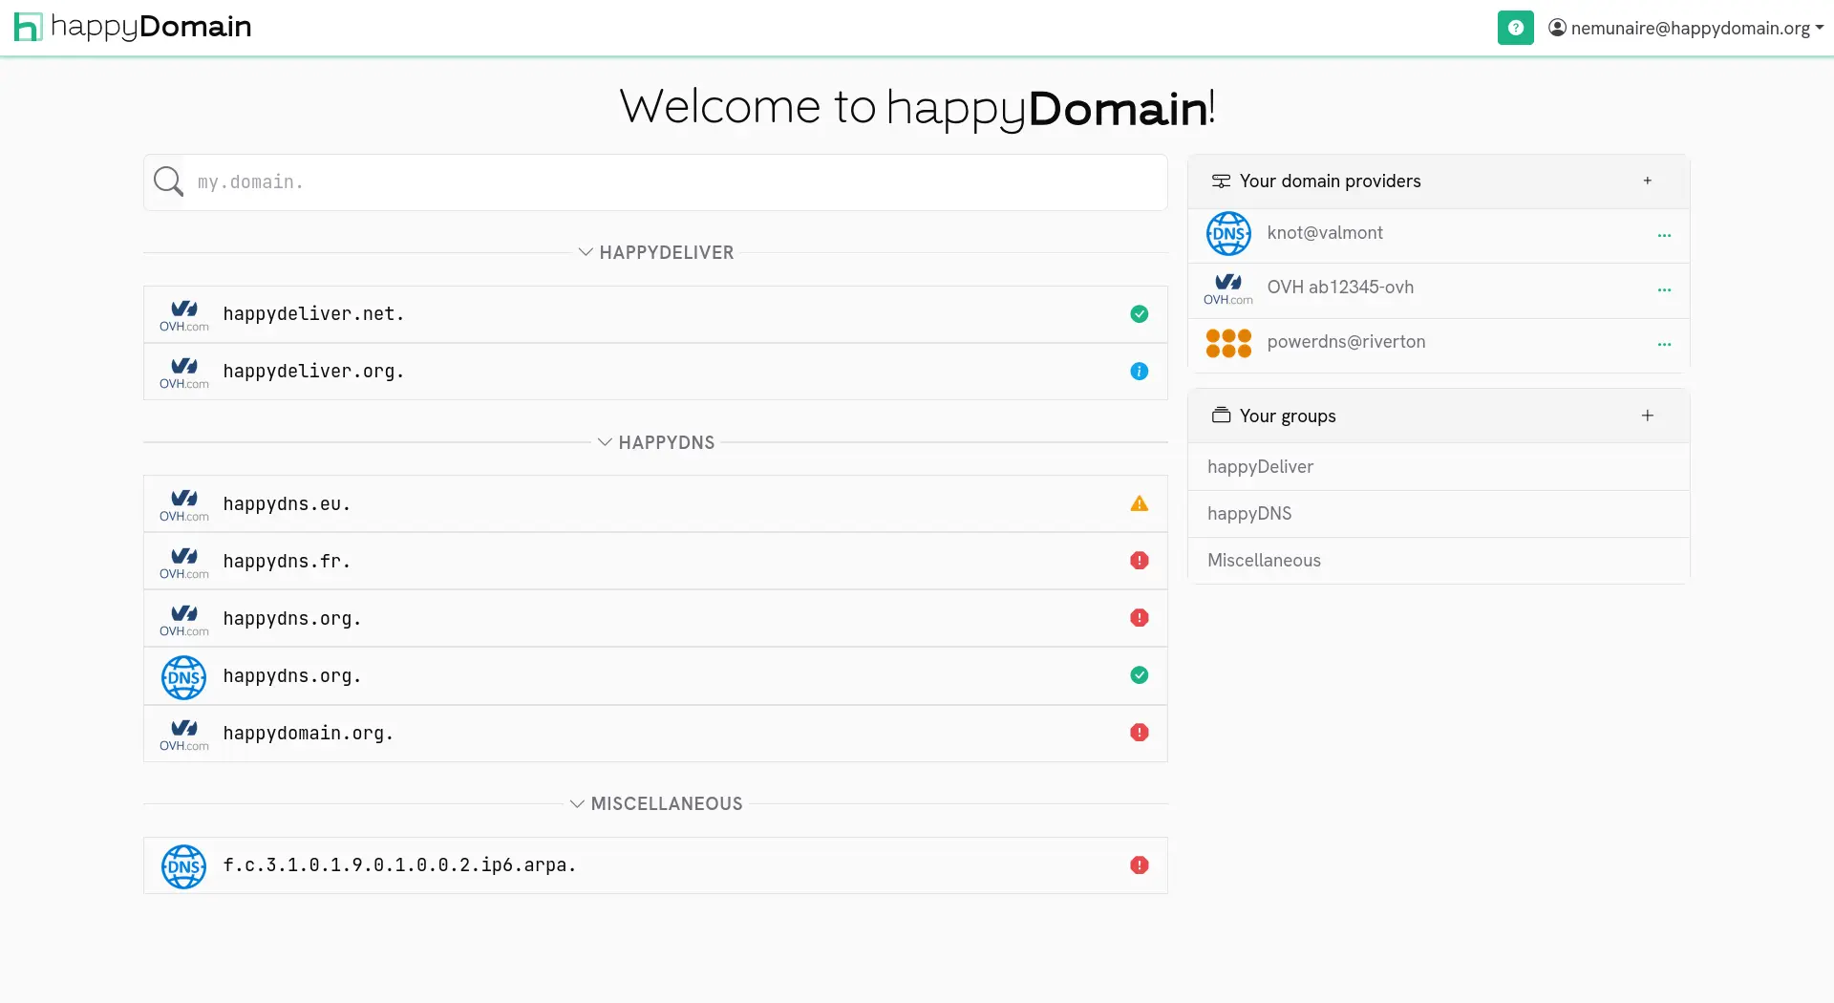Open the happydeliver.org. domain
This screenshot has width=1834, height=1003.
pyautogui.click(x=655, y=372)
